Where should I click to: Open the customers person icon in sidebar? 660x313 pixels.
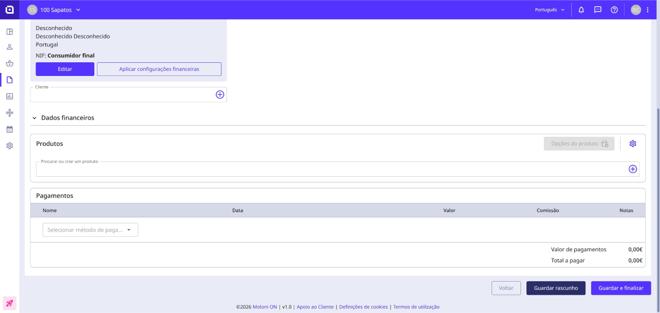[x=10, y=47]
